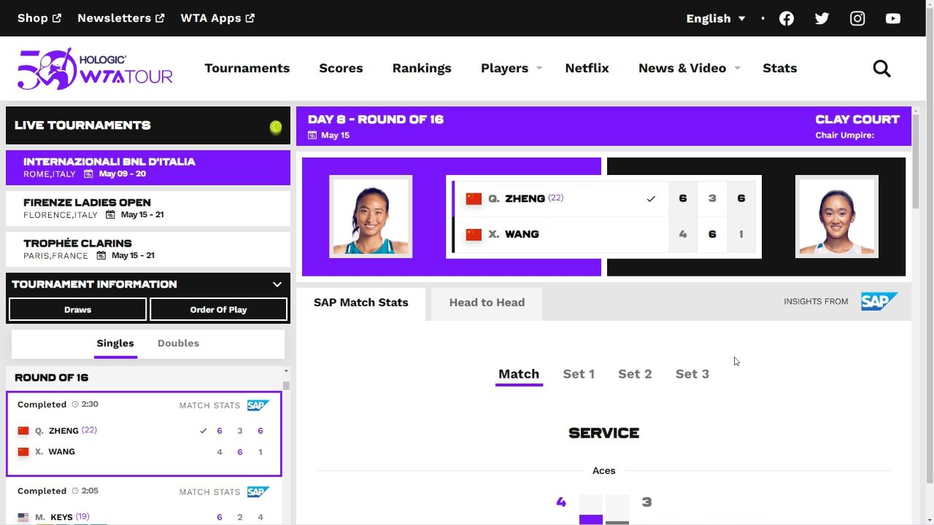Click "ROUND OF 16" list heading

click(52, 378)
